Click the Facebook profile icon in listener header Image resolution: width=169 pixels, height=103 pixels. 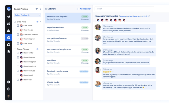(x=111, y=20)
